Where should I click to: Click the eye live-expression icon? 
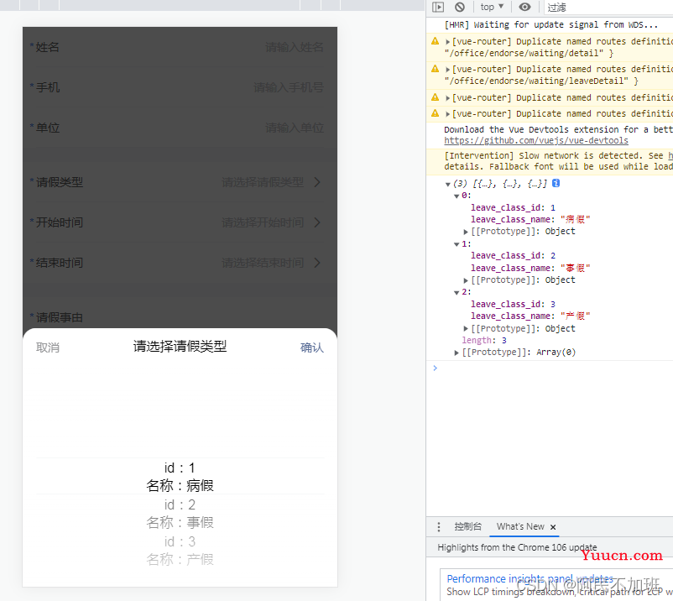524,7
